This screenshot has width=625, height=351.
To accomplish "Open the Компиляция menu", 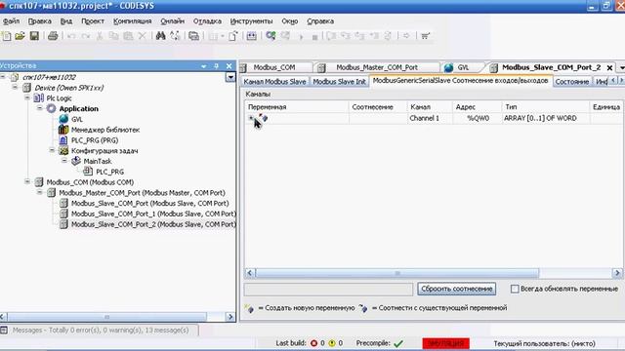I will [x=133, y=21].
